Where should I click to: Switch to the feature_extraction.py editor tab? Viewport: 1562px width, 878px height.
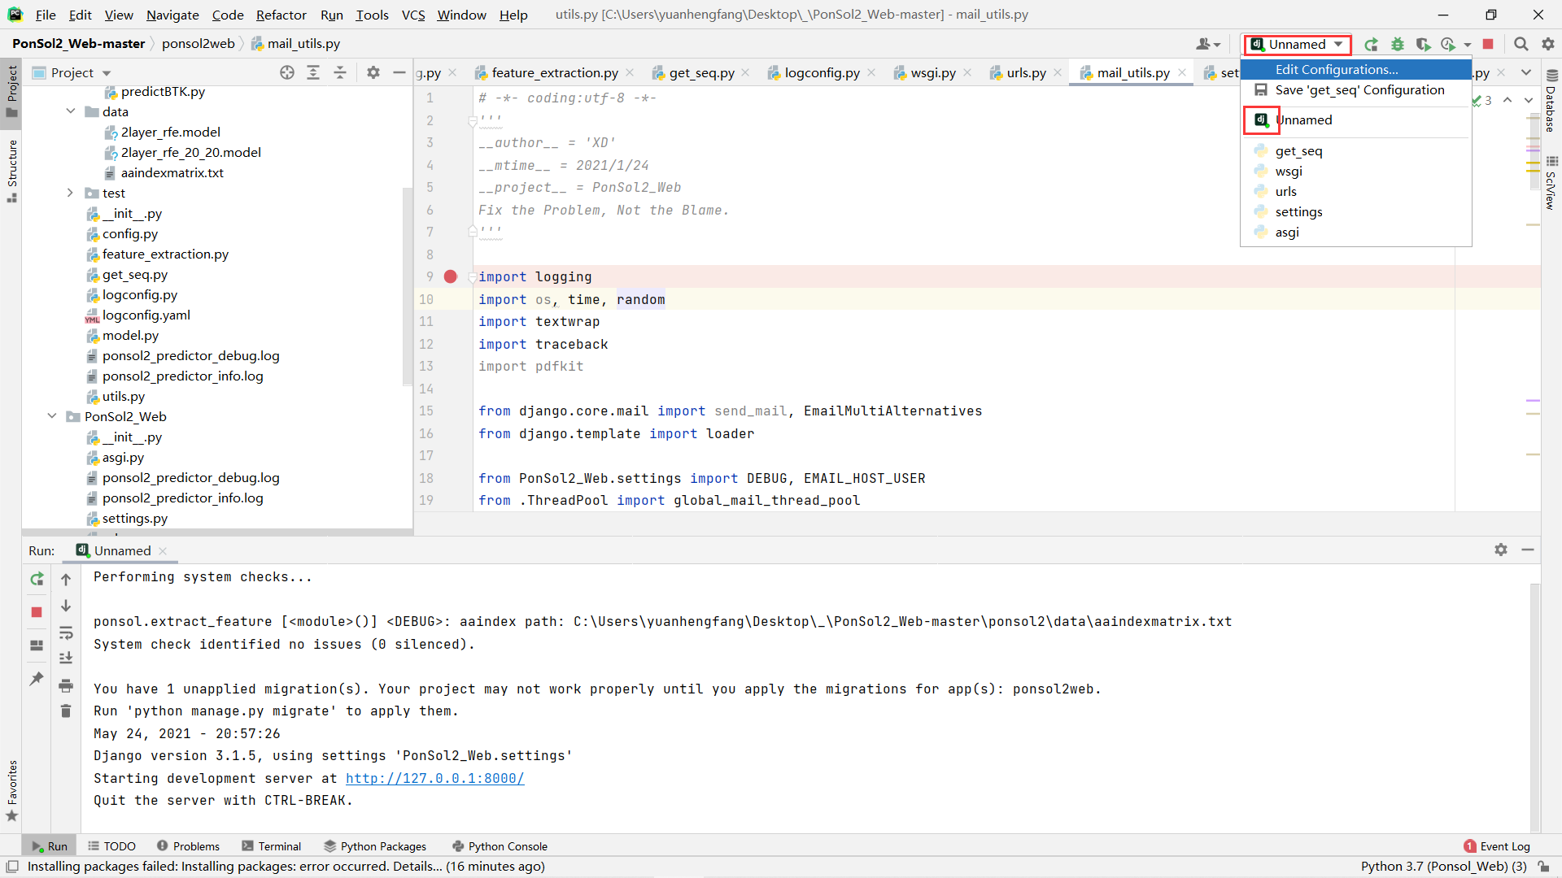point(556,72)
